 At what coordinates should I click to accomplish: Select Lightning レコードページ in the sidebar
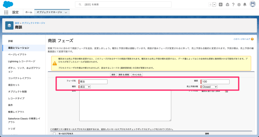point(22,61)
